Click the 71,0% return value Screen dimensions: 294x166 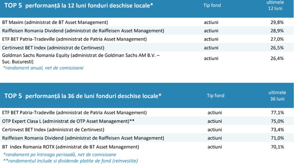pos(277,138)
